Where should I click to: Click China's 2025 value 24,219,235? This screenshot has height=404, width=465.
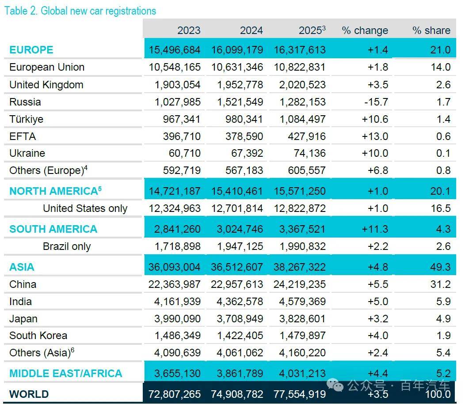point(300,285)
